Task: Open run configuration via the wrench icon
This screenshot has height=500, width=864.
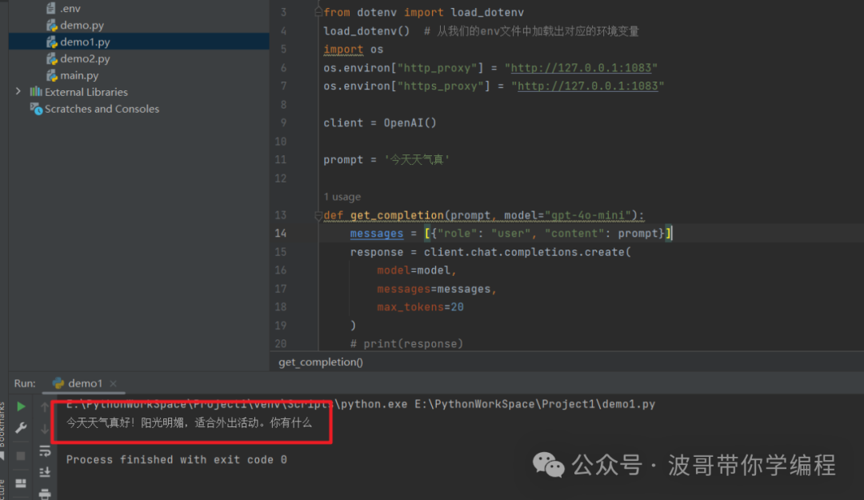Action: (21, 428)
